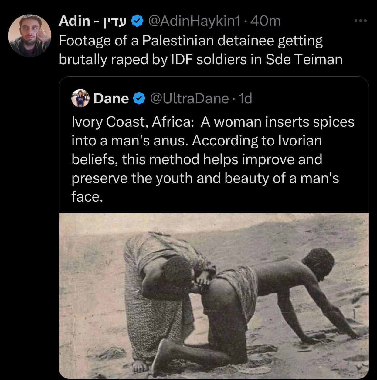
Task: Enlarge the sepia photograph in quoted post
Action: [214, 296]
